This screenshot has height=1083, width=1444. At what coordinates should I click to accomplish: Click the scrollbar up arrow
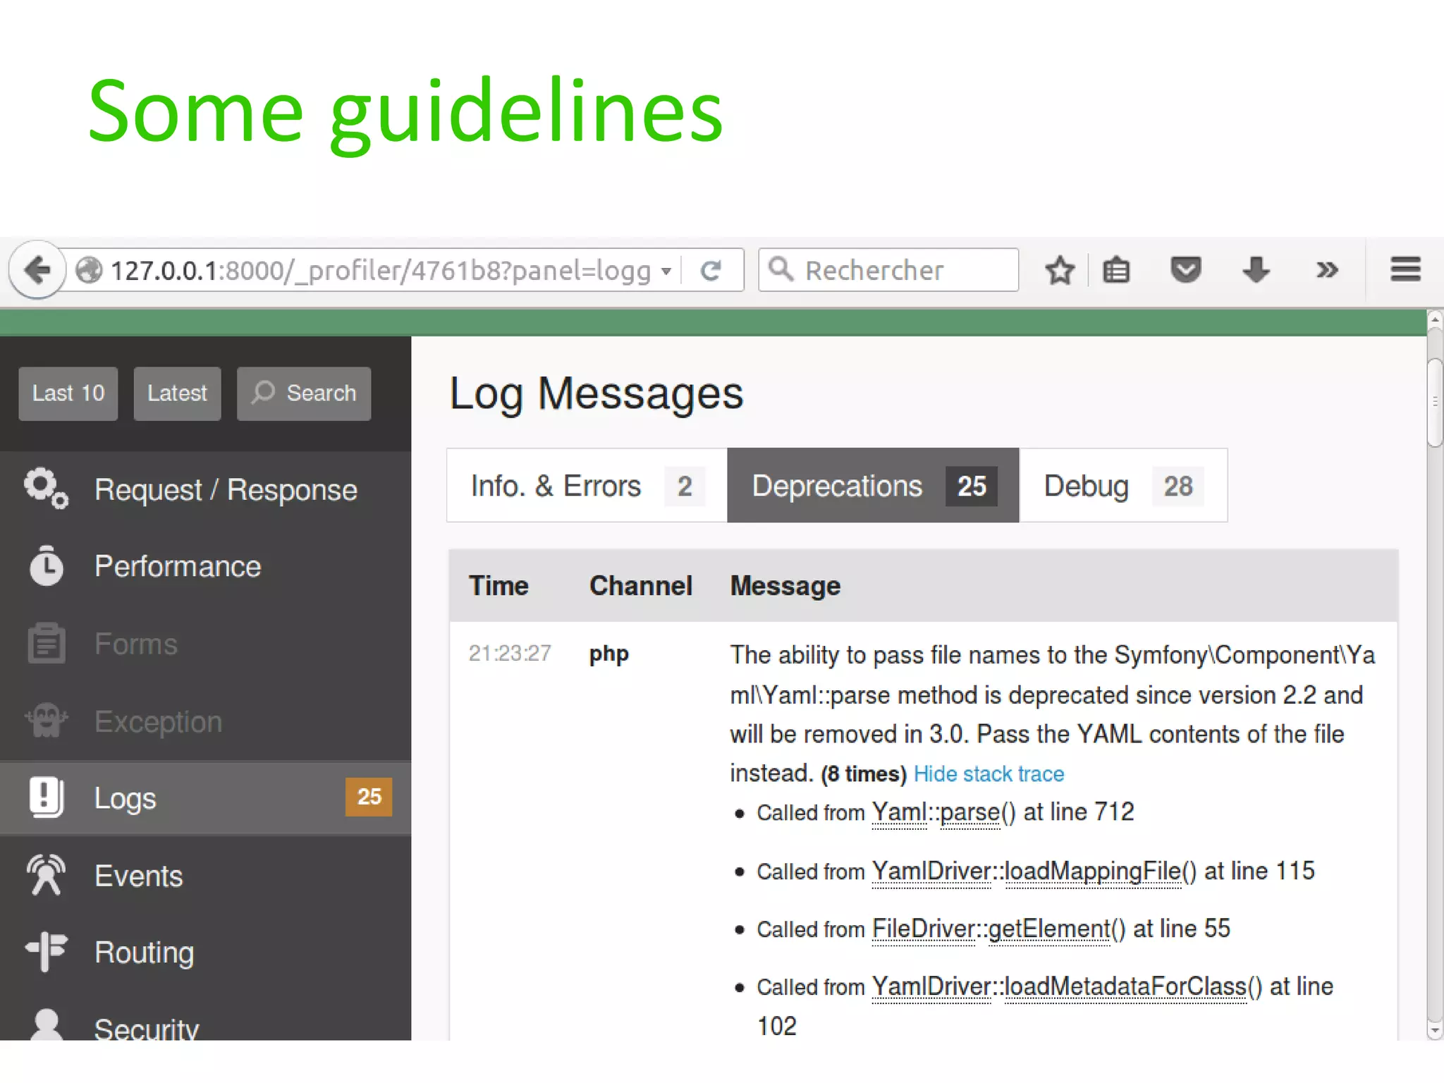click(1435, 320)
